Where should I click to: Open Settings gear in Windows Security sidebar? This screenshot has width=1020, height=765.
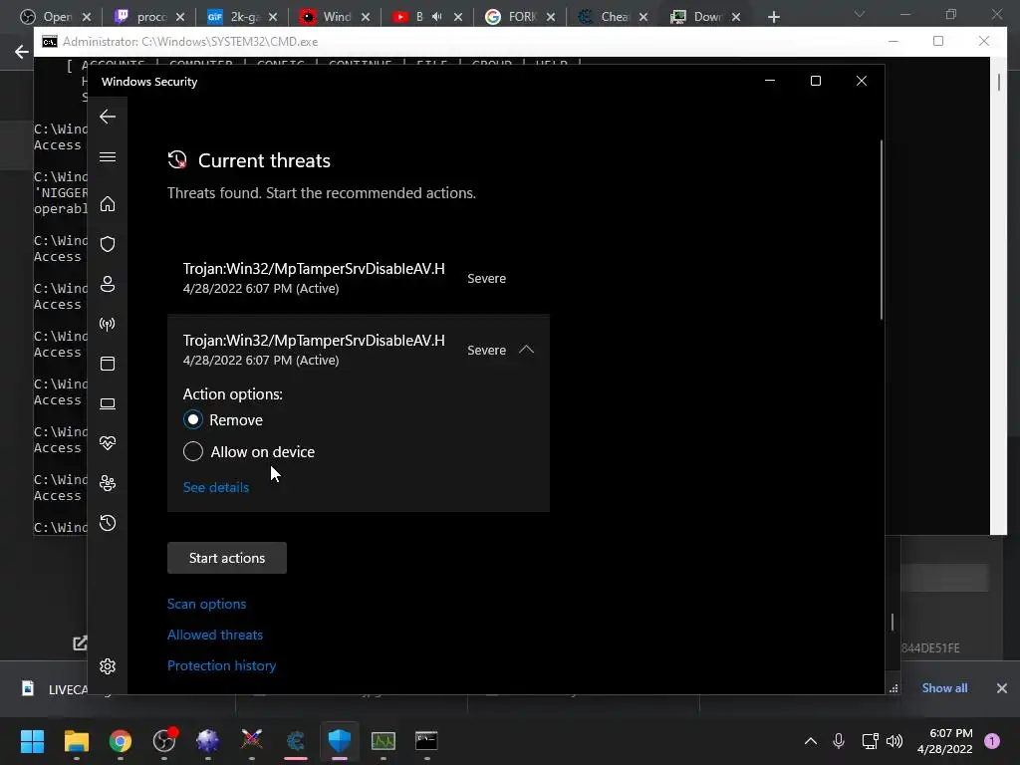point(108,666)
